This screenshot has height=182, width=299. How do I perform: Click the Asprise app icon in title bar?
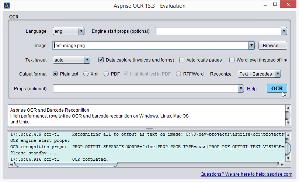[x=6, y=6]
